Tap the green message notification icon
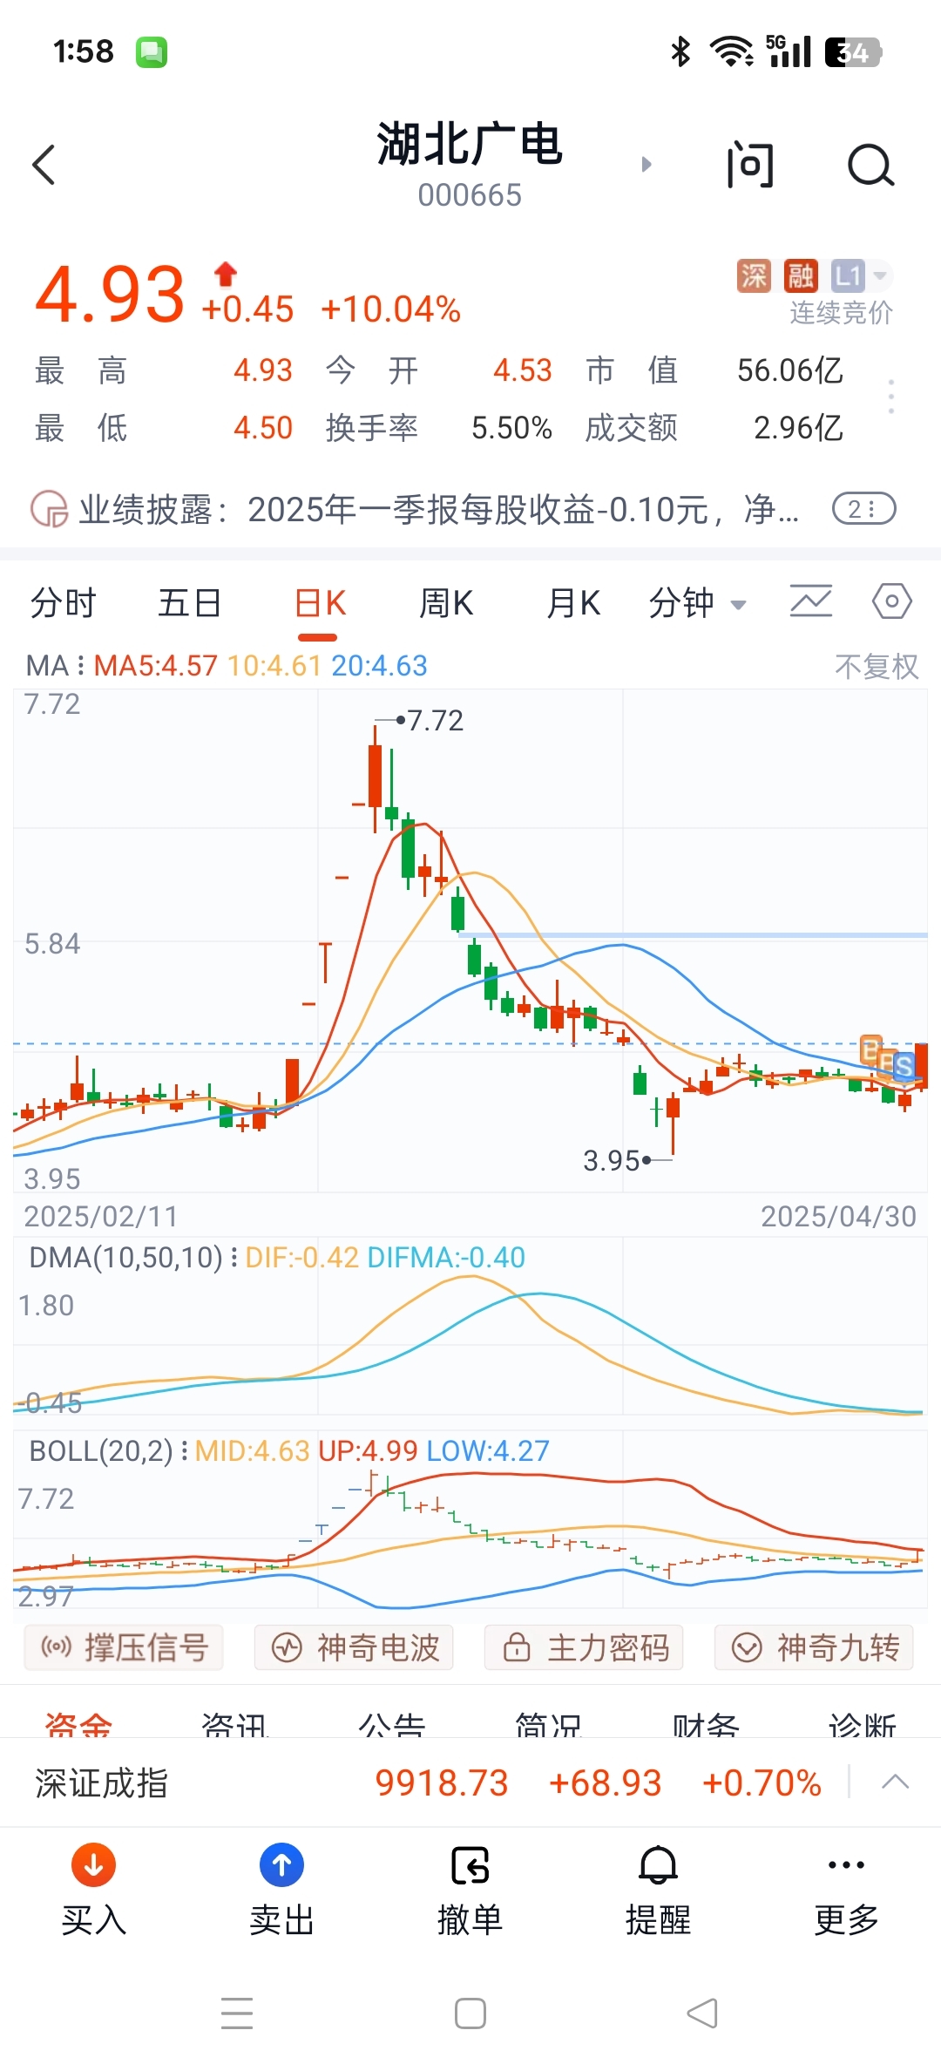Image resolution: width=941 pixels, height=2071 pixels. click(152, 52)
